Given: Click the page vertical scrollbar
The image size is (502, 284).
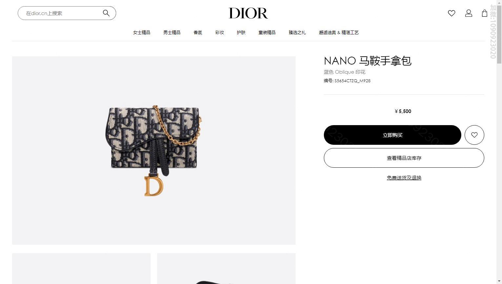Looking at the screenshot, I should pyautogui.click(x=499, y=142).
